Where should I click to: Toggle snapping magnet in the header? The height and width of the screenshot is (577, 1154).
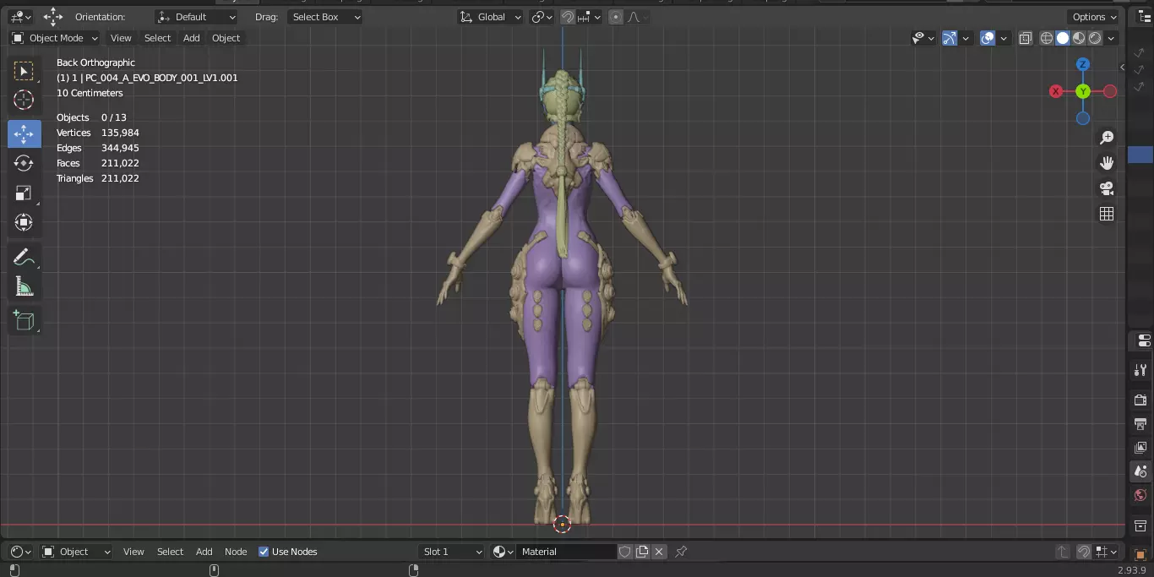coord(568,17)
